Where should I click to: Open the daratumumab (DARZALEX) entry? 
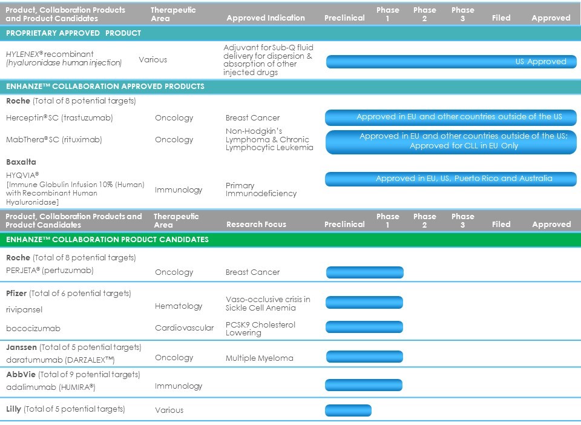tap(61, 359)
